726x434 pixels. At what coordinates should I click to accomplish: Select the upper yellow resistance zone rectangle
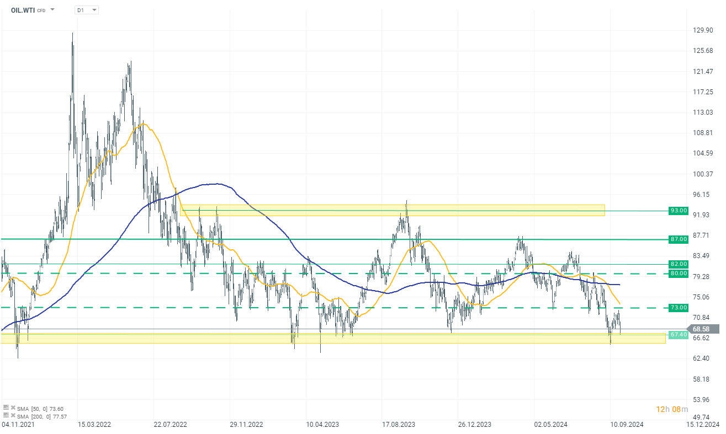click(x=392, y=210)
